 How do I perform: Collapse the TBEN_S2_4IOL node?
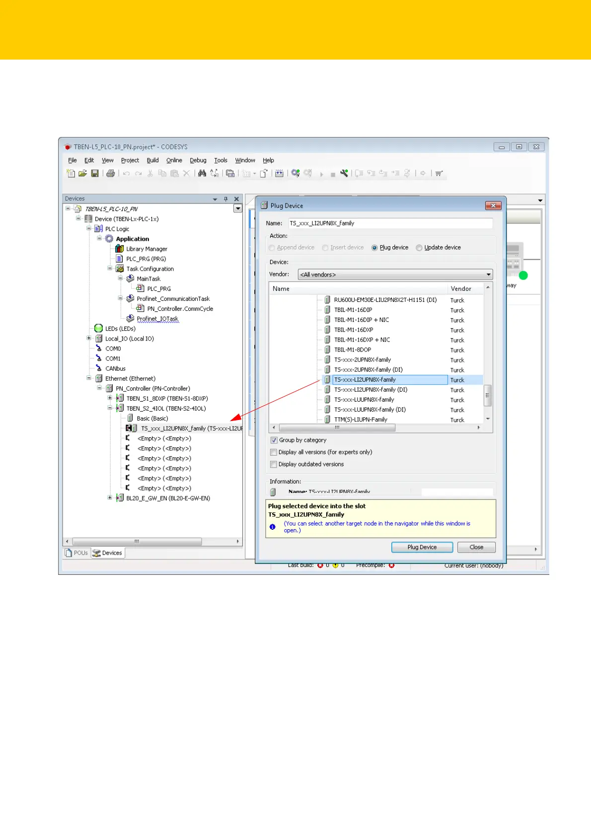(110, 408)
